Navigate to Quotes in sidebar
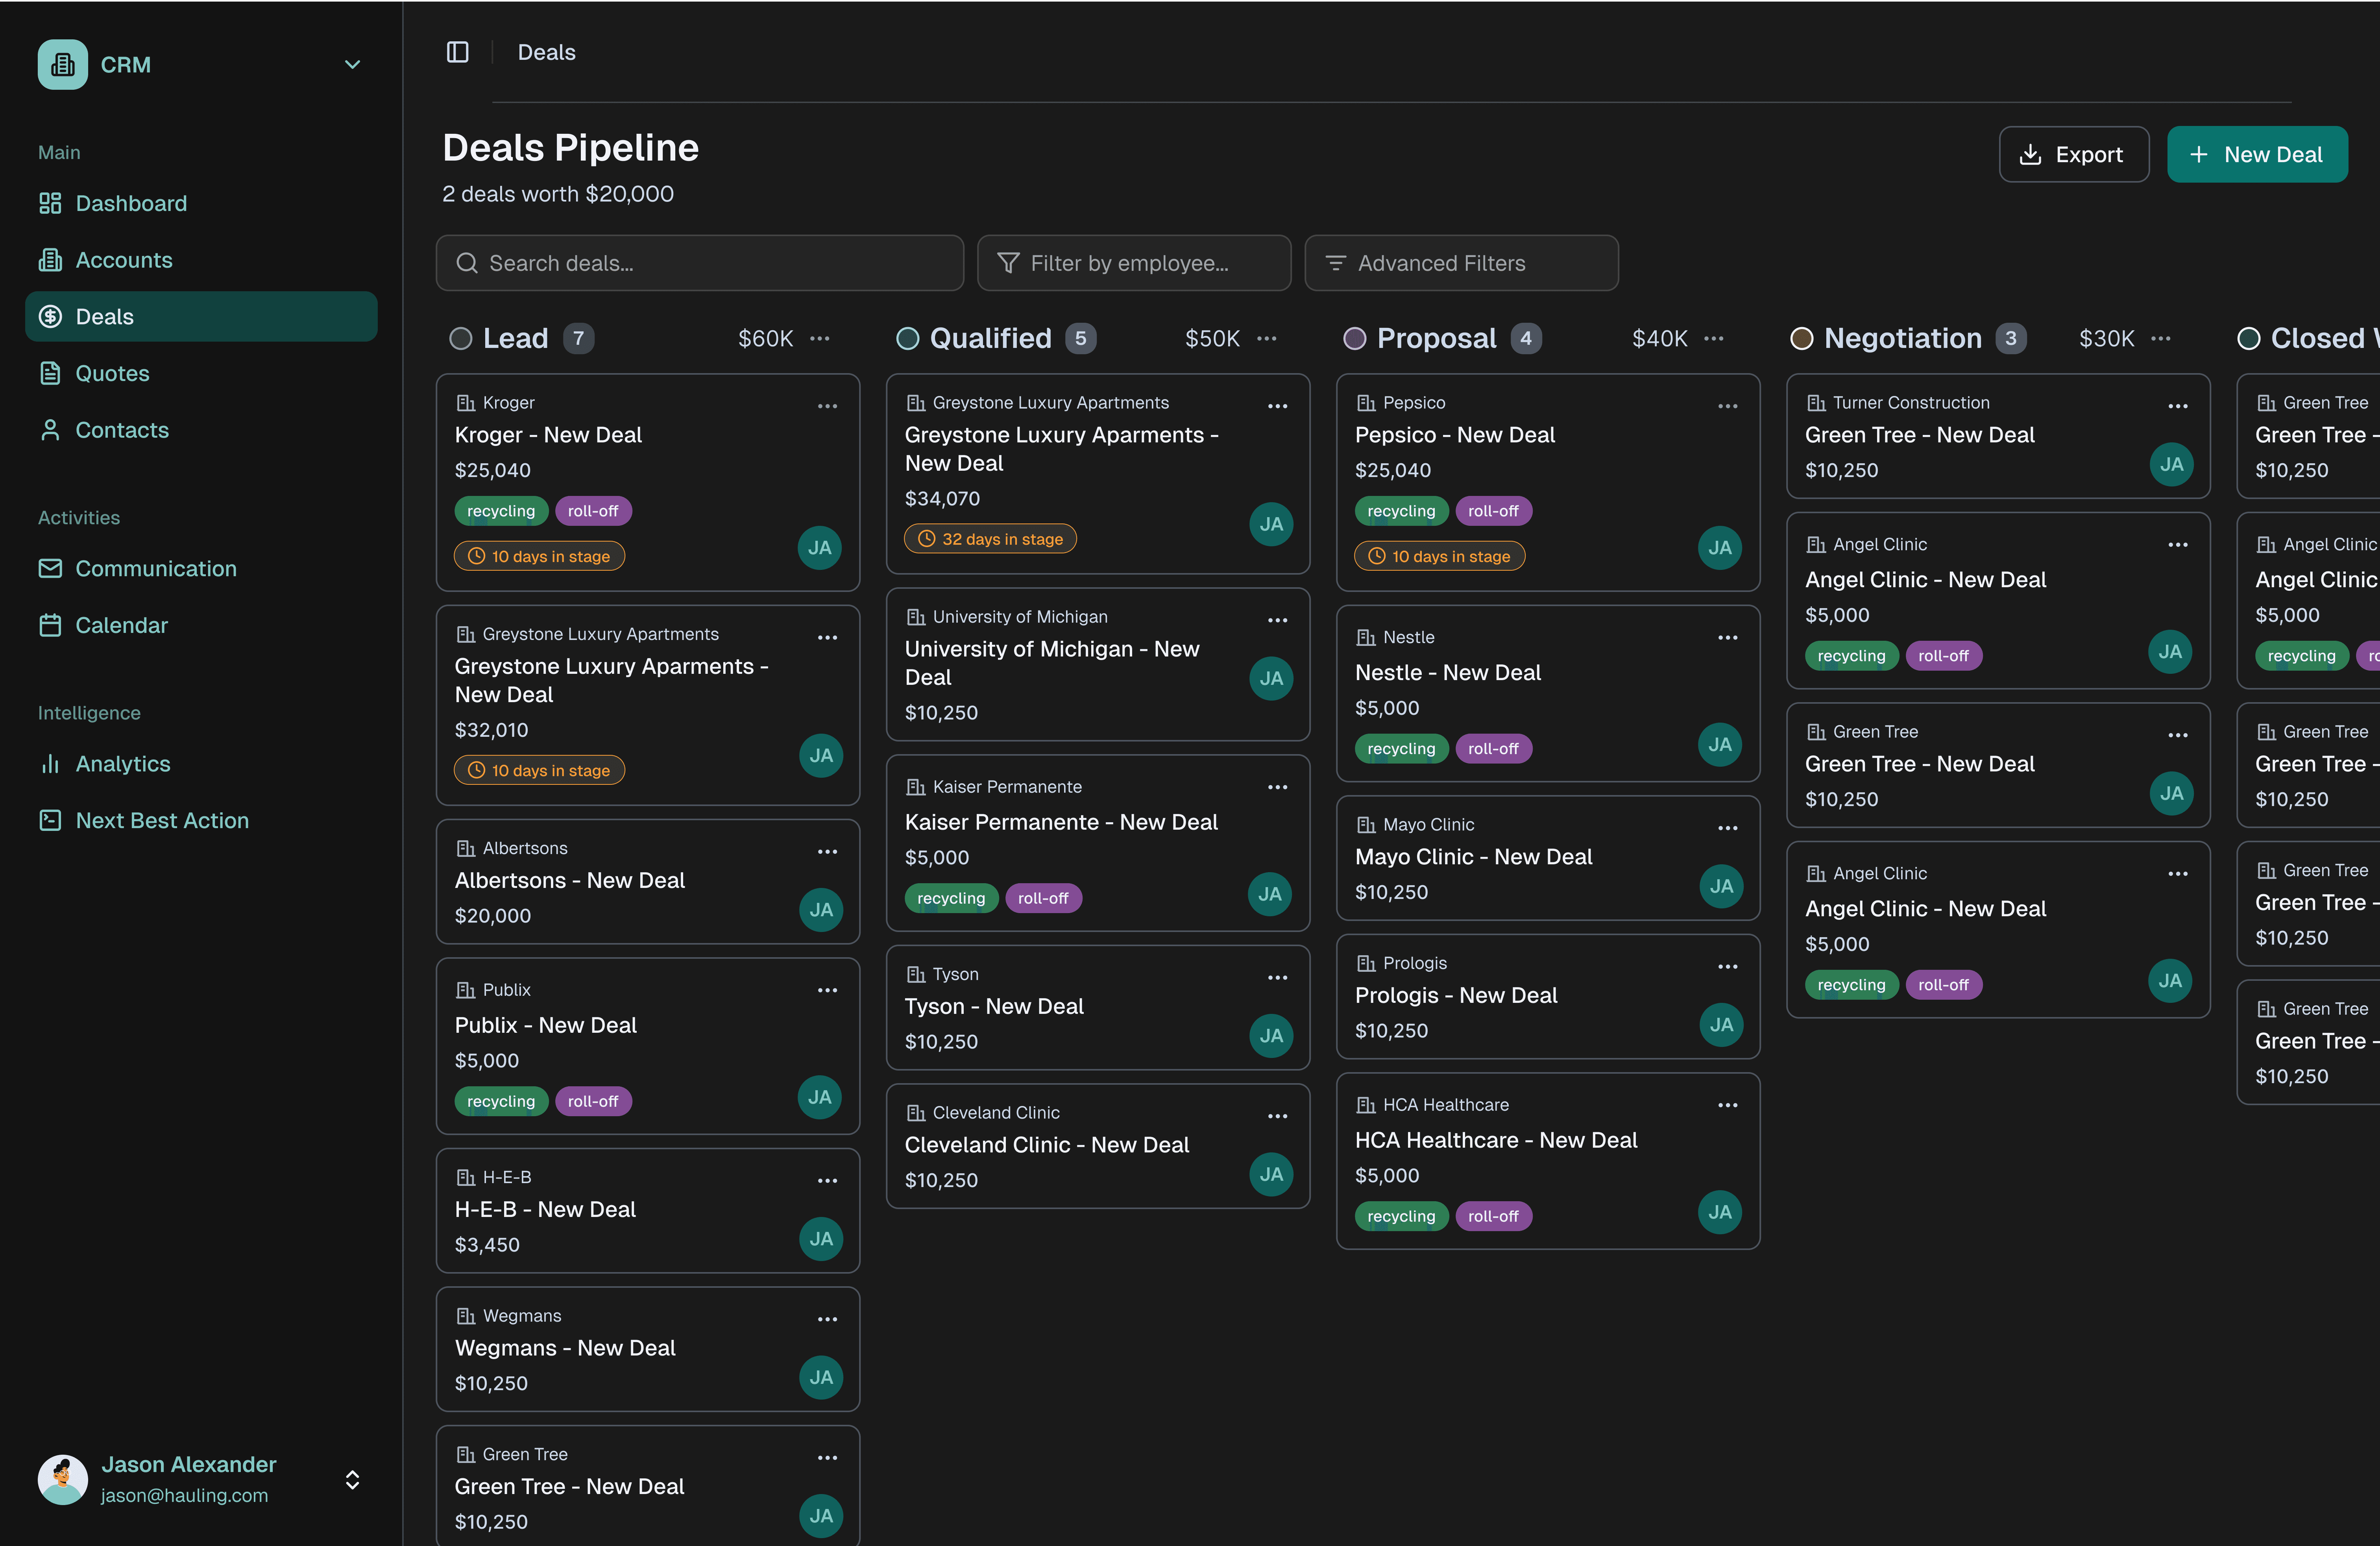Viewport: 2380px width, 1546px height. tap(112, 373)
